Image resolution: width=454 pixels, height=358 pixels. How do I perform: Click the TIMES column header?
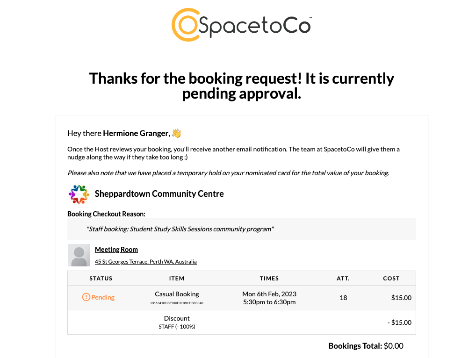[x=269, y=278]
